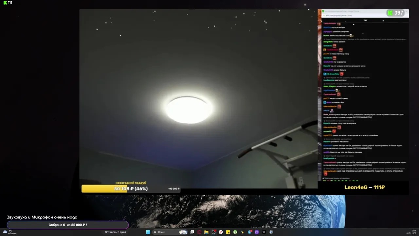Click the Чат header in chat window
The height and width of the screenshot is (236, 419).
(365, 20)
